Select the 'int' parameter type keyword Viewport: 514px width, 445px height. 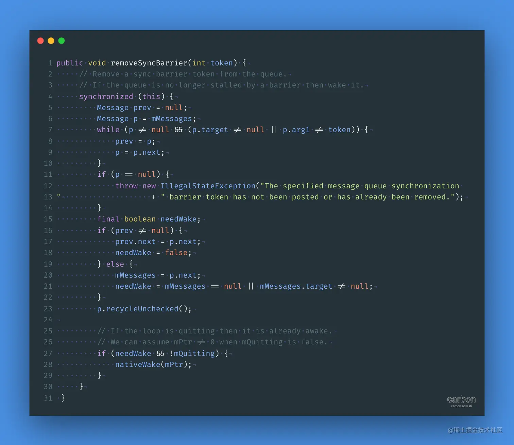[199, 63]
